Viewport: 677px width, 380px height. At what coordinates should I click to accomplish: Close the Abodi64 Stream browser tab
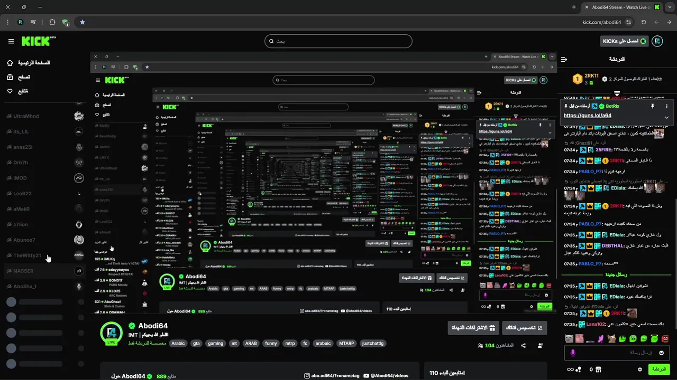(x=588, y=7)
